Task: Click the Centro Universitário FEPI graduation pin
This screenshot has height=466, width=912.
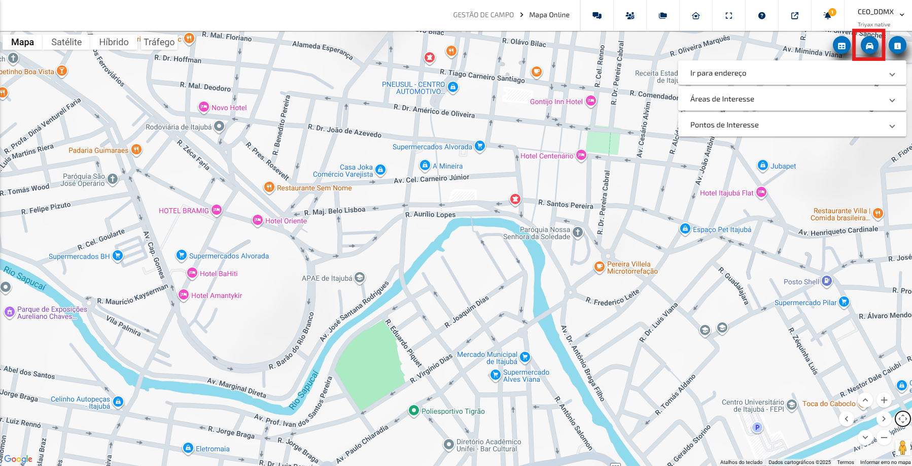Action: [x=792, y=406]
